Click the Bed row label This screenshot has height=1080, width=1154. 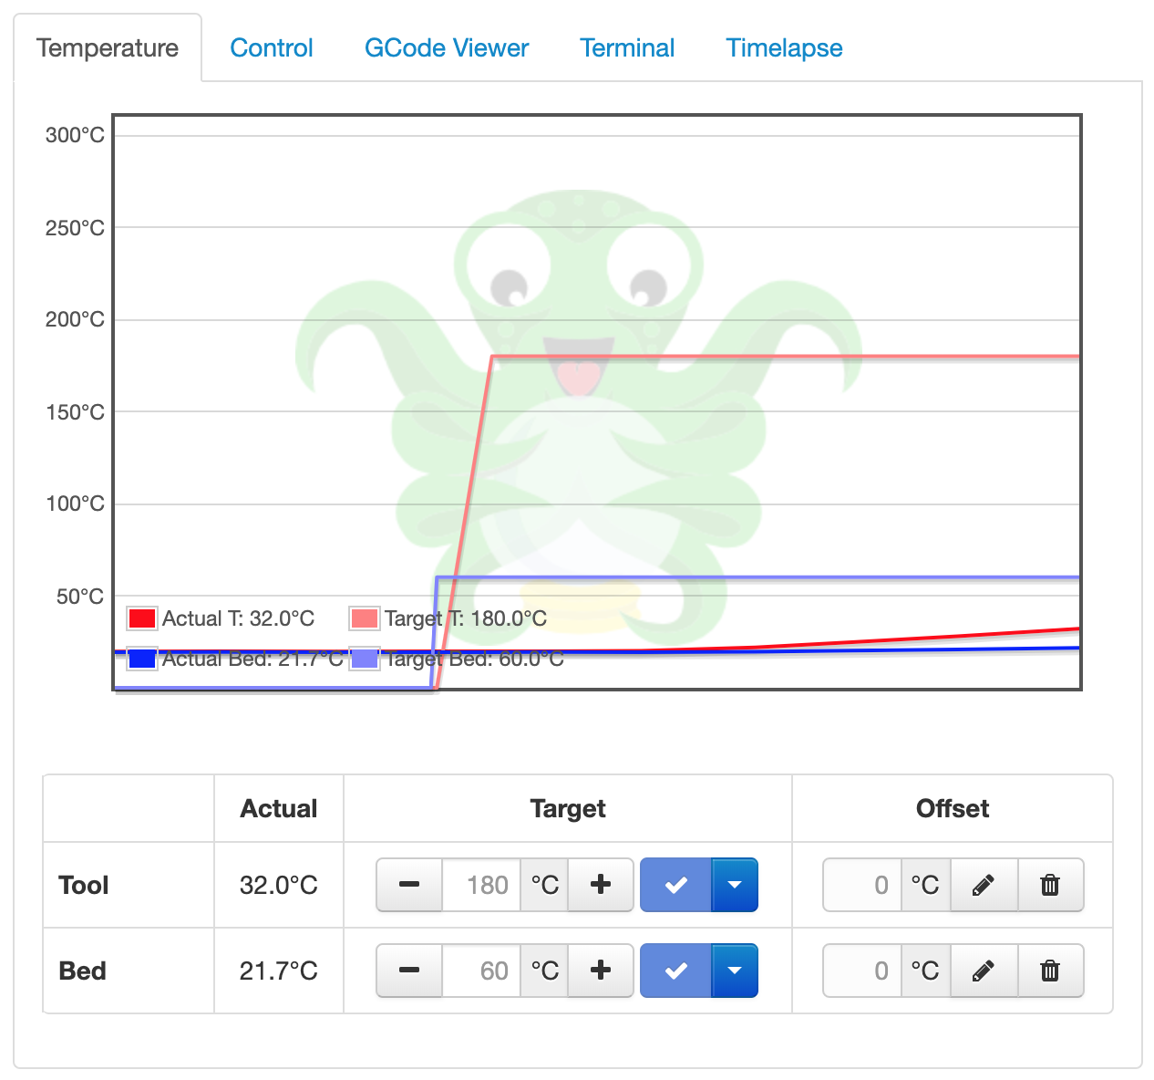coord(83,971)
